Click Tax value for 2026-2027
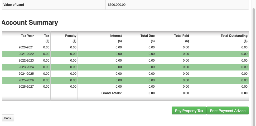256x126 pixels. point(46,87)
